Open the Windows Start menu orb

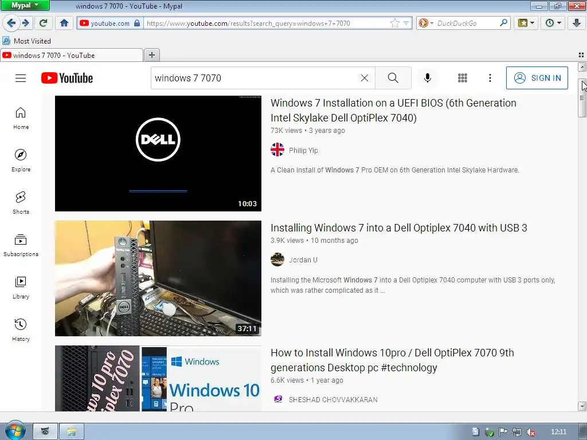(14, 431)
